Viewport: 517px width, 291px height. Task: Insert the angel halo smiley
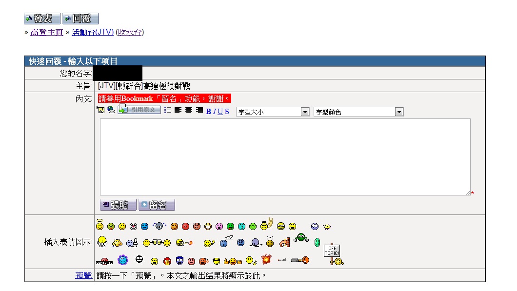tap(100, 225)
